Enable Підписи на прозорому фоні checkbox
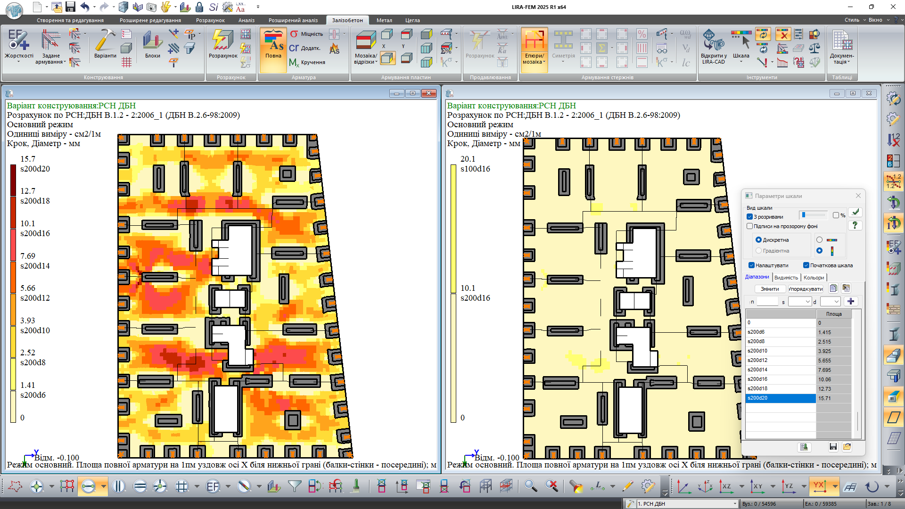905x509 pixels. tap(750, 226)
